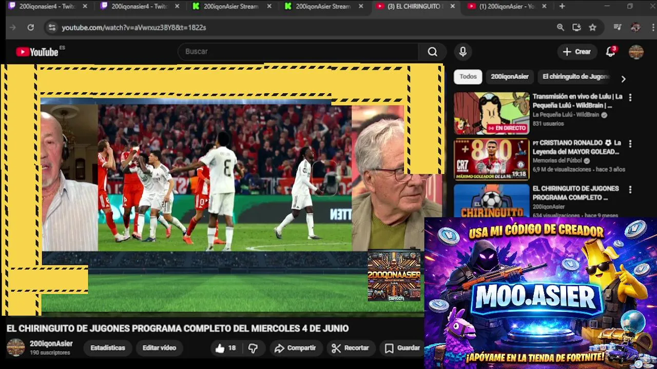Open the Transmisión en vivo de Lulu video title
The image size is (657, 369).
[x=577, y=101]
